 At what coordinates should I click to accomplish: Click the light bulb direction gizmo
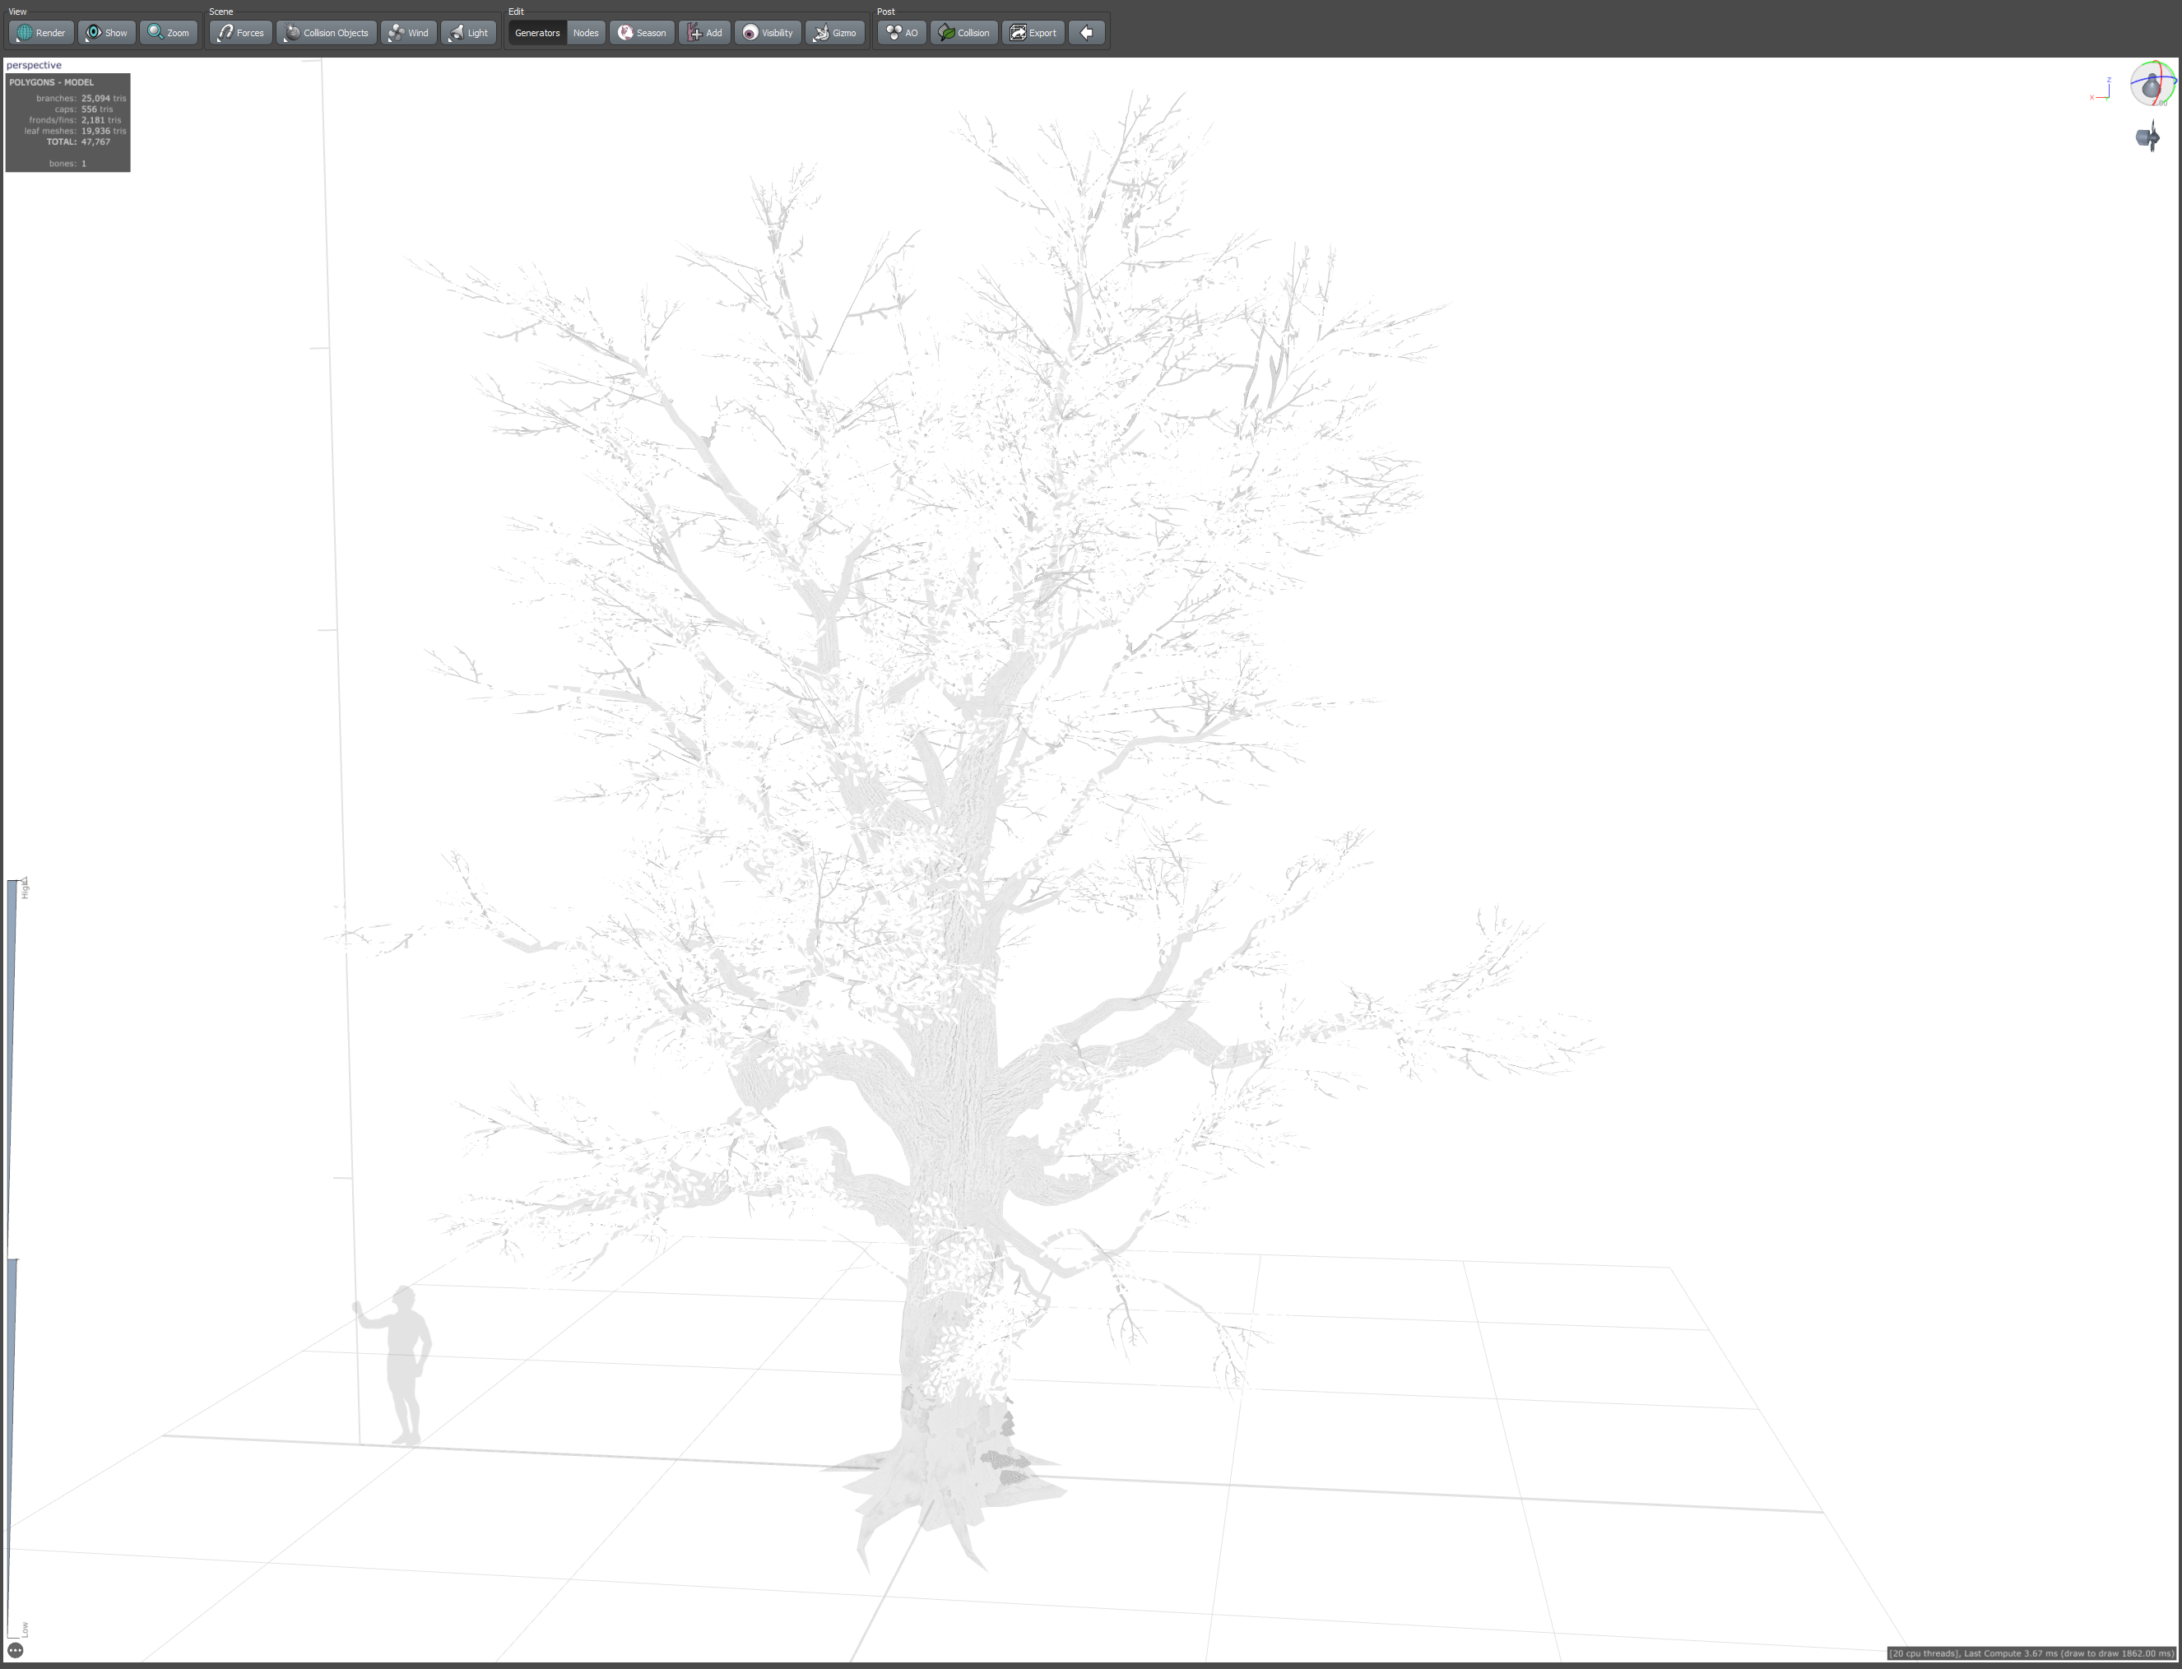click(2152, 86)
